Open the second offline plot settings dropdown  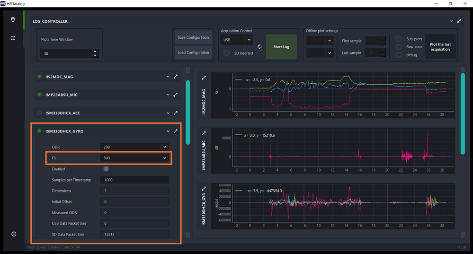pos(320,53)
